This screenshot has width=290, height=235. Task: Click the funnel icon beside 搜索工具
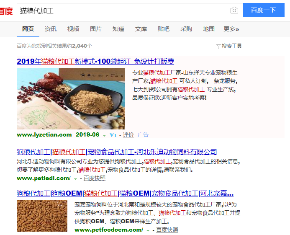218,46
